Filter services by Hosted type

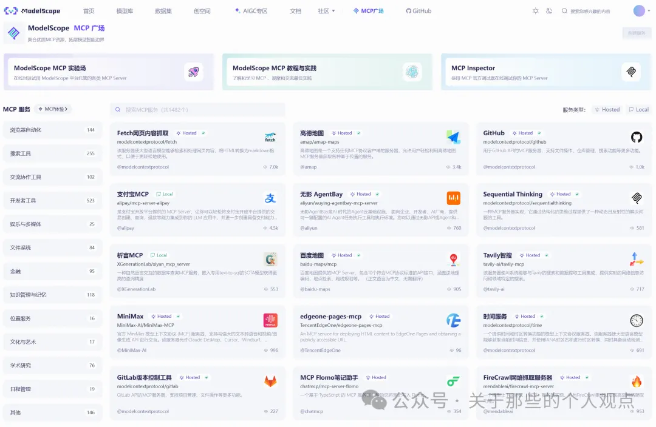[607, 109]
